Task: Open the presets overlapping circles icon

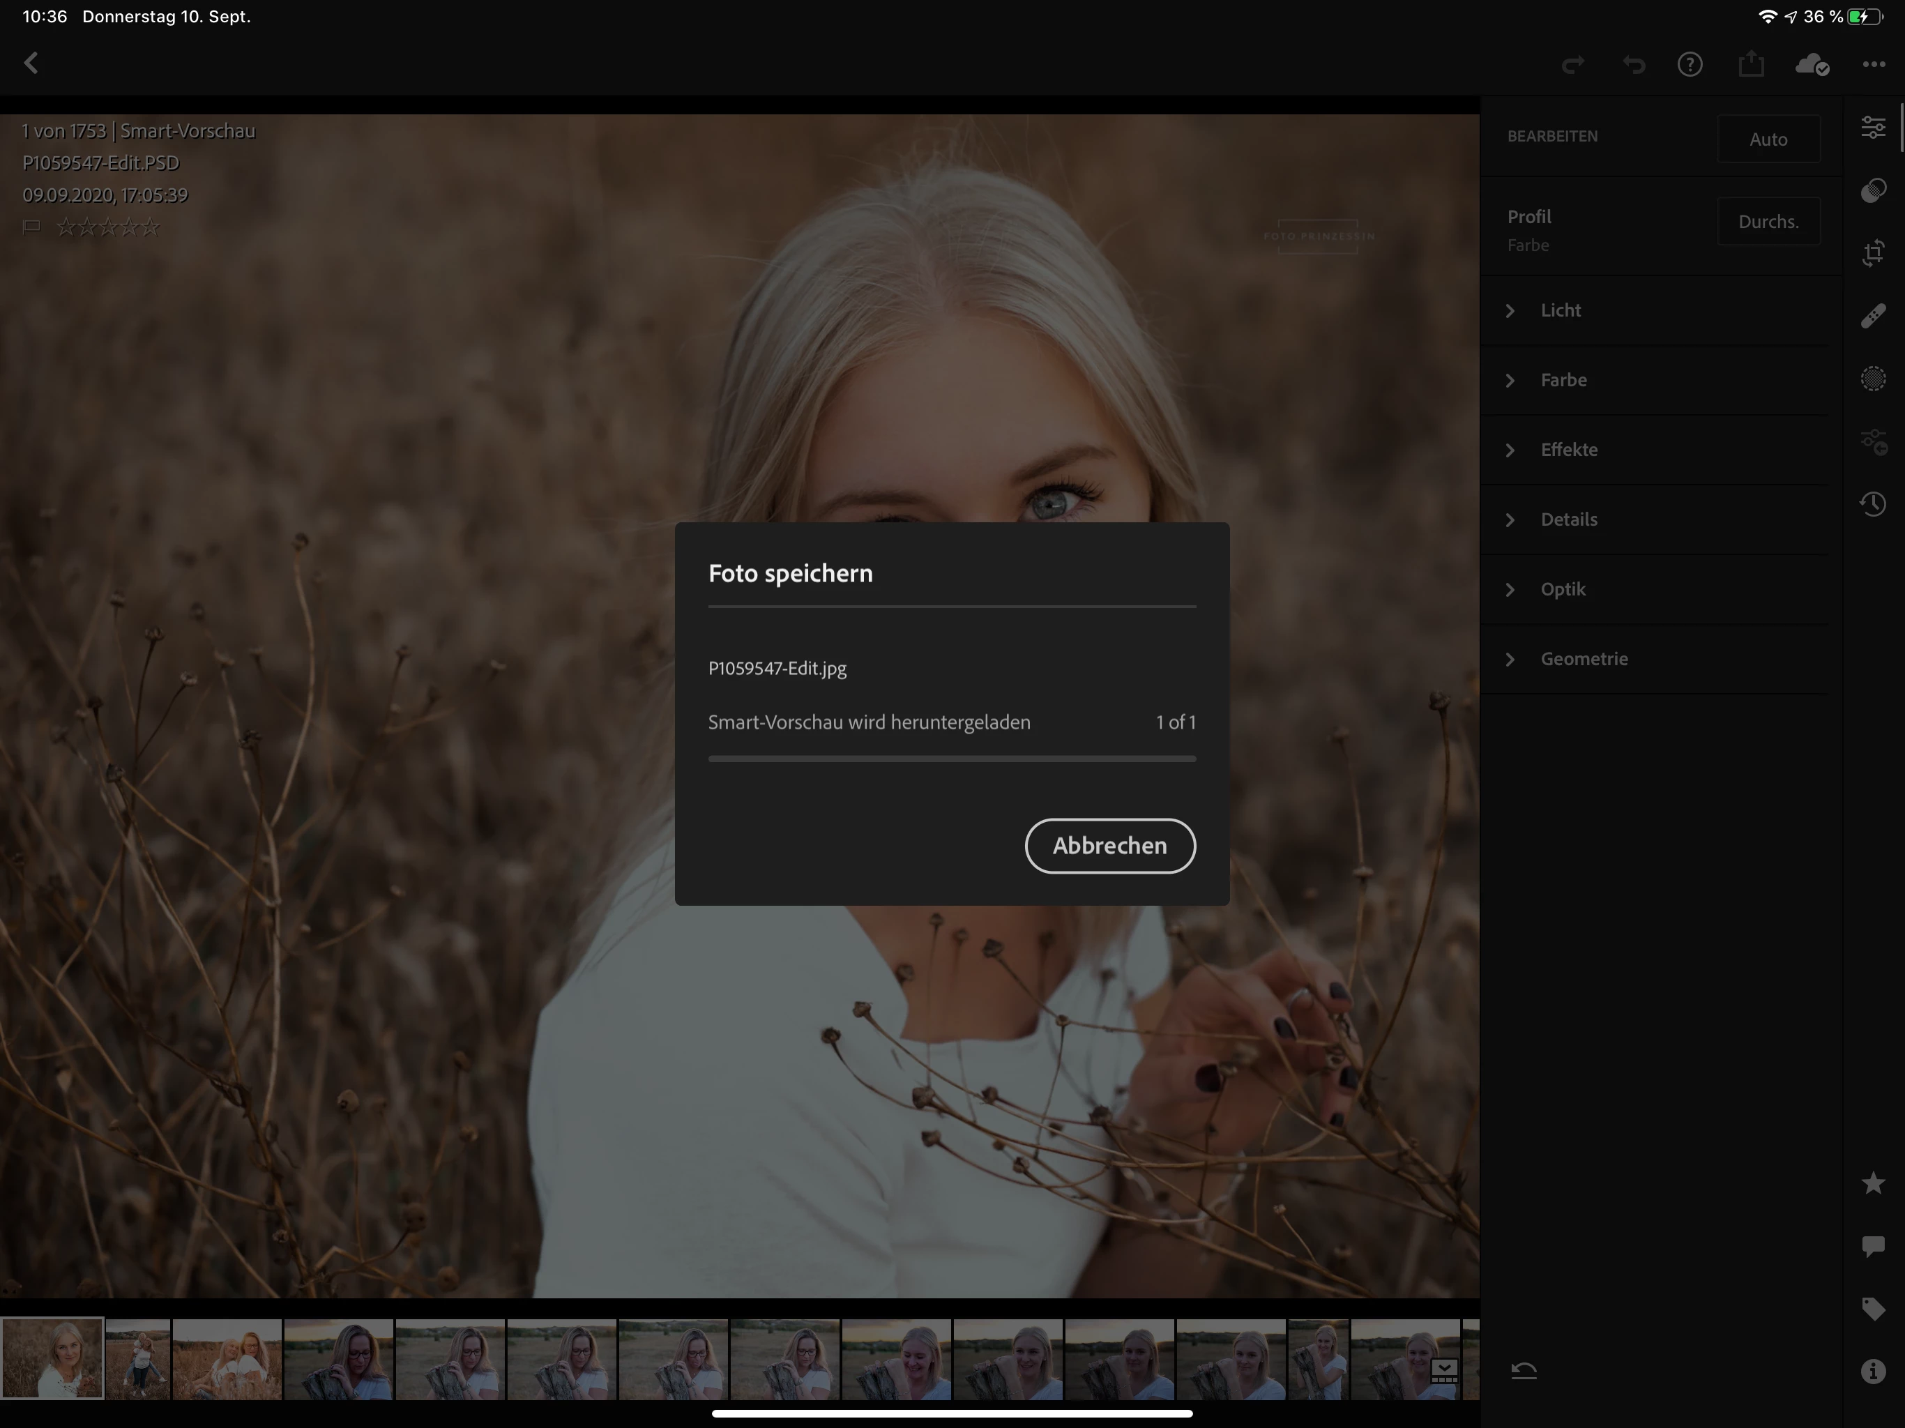Action: (1873, 190)
